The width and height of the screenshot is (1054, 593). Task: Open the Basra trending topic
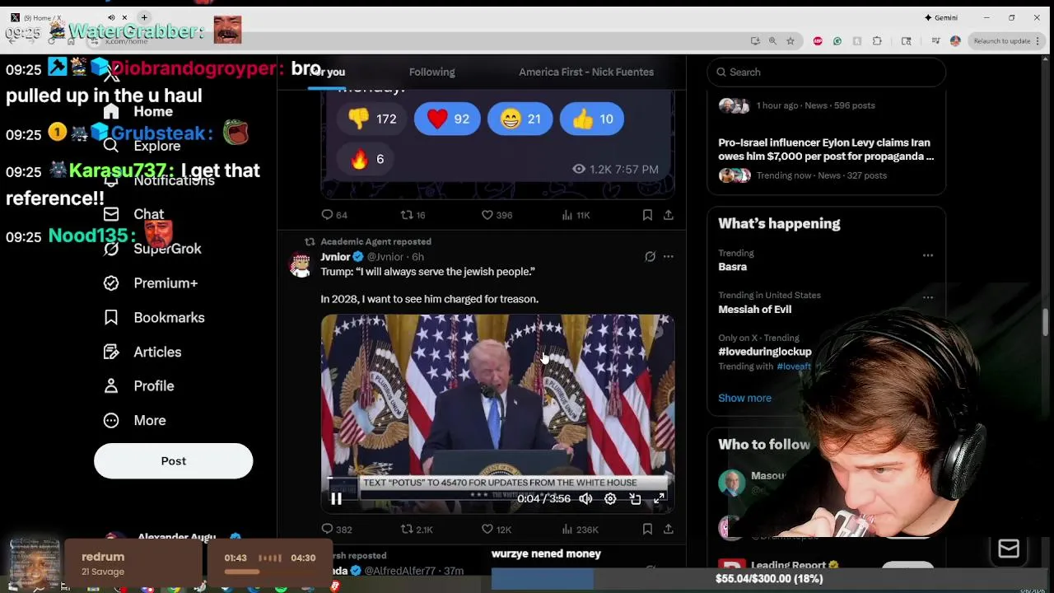732,267
